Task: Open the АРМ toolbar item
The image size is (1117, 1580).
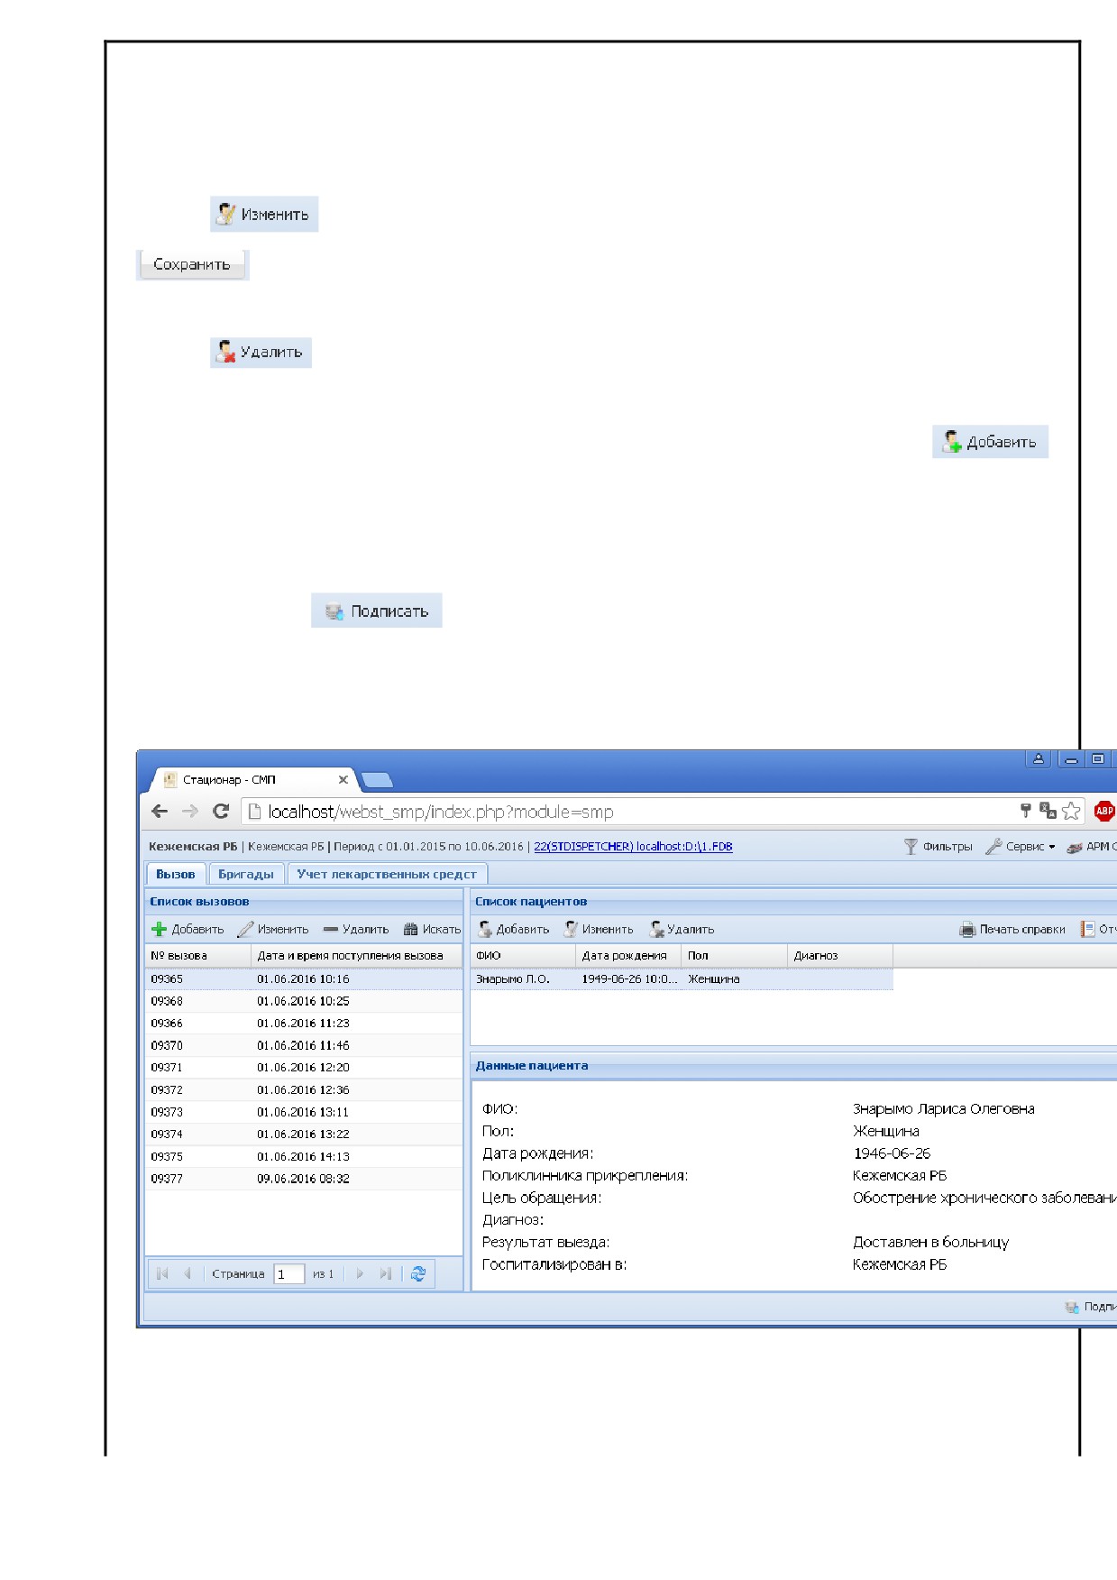Action: click(1091, 847)
